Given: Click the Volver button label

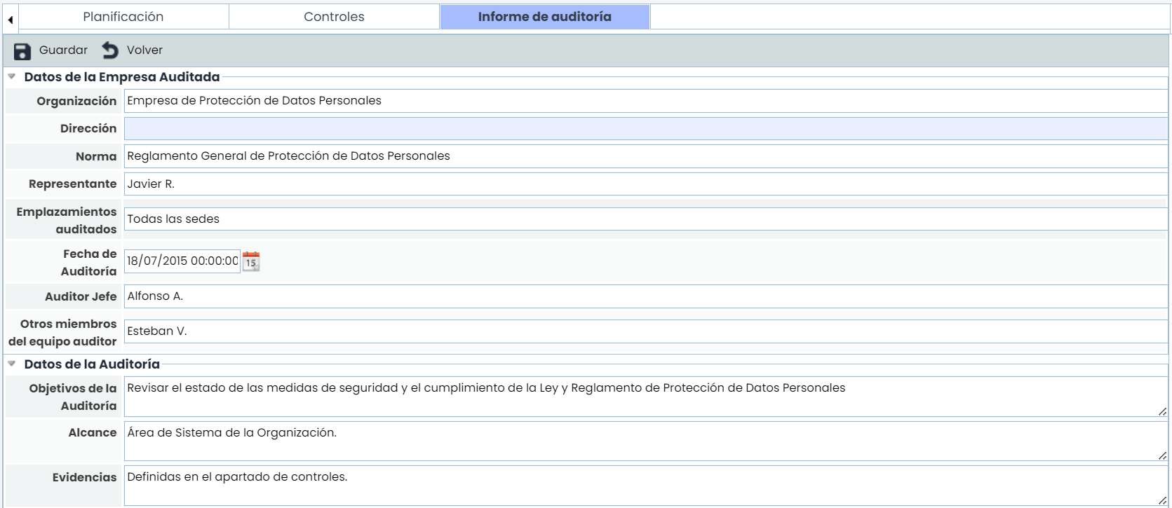Looking at the screenshot, I should [144, 50].
